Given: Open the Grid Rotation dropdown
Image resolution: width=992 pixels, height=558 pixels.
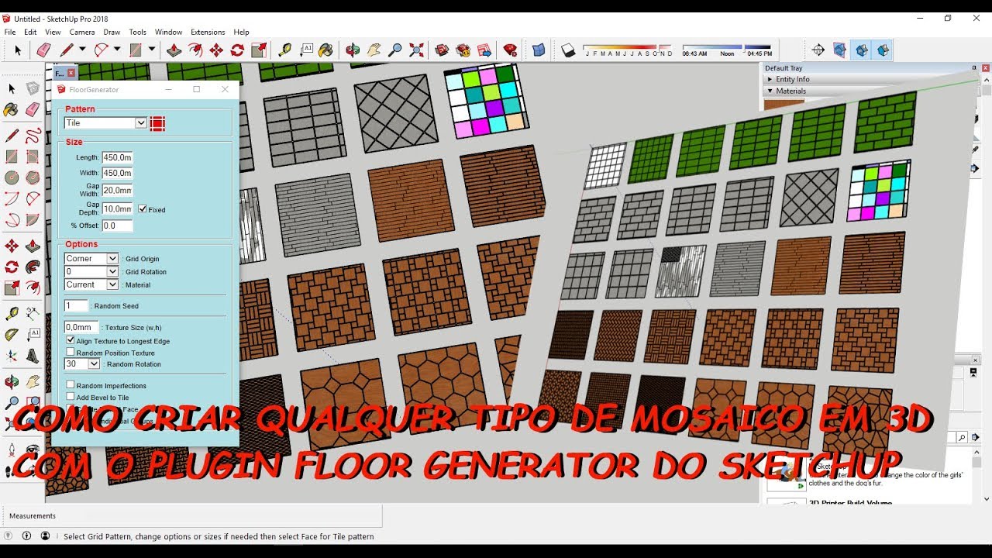Looking at the screenshot, I should [x=91, y=271].
